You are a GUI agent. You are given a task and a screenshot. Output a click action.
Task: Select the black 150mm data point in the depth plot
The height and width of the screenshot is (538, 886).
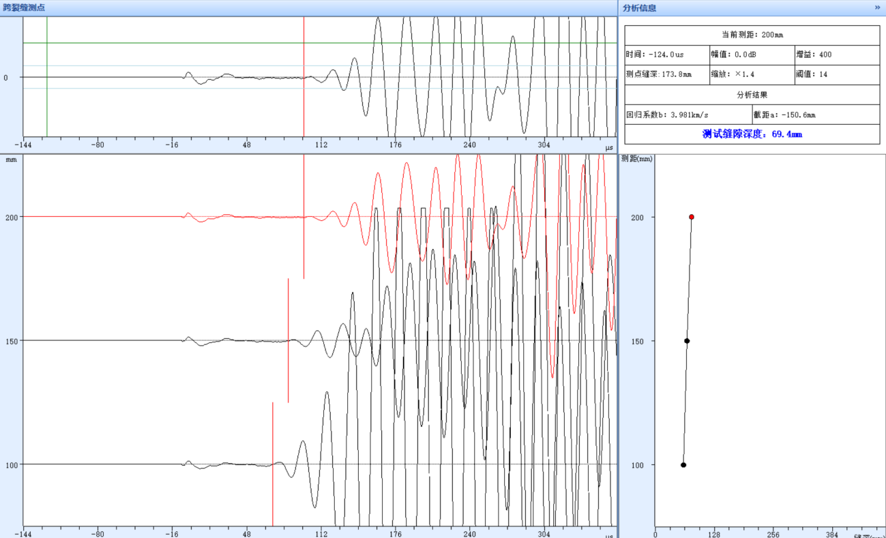click(x=687, y=341)
